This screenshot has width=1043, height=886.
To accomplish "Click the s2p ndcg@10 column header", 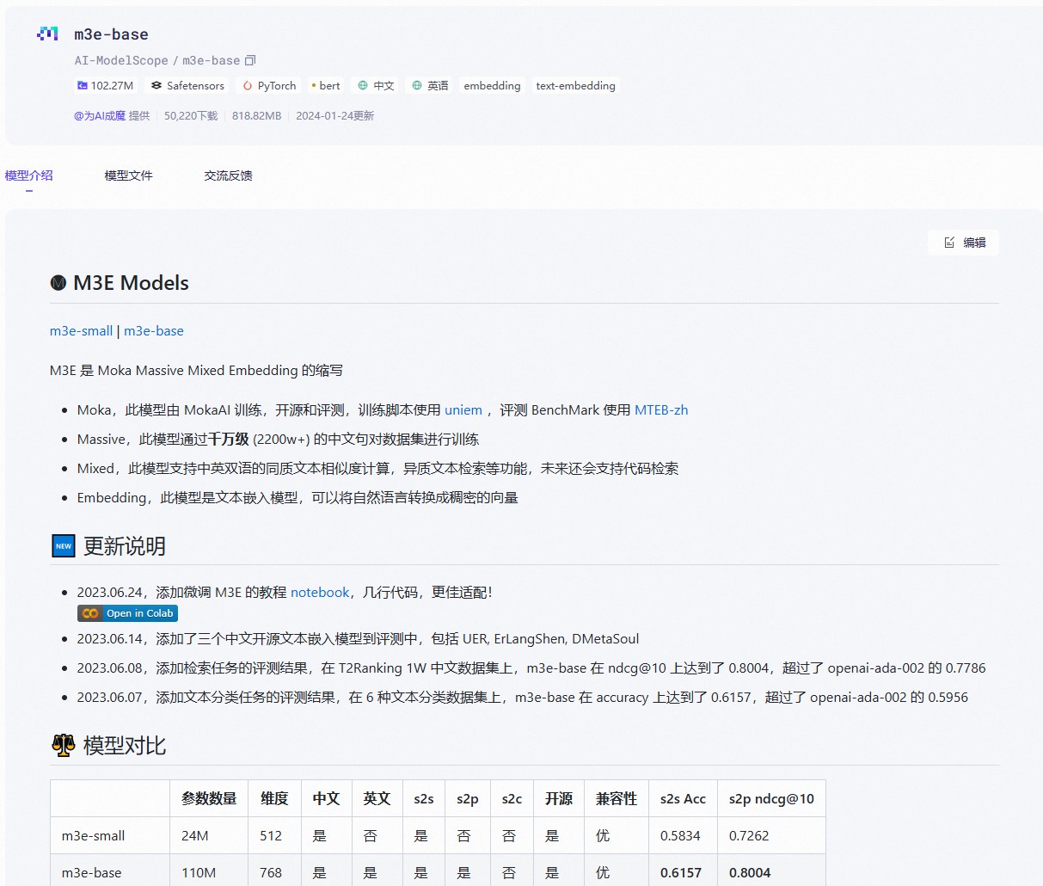I will (x=771, y=799).
